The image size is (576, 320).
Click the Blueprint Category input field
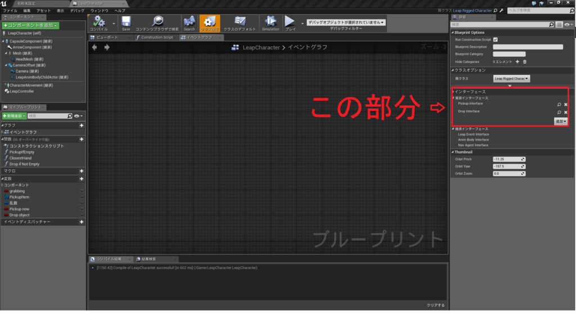(509, 54)
